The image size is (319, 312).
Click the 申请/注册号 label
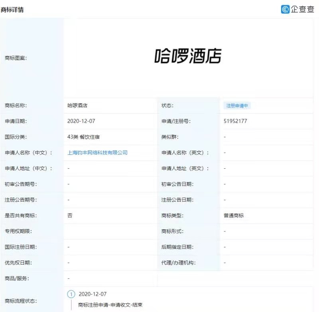[x=176, y=121]
